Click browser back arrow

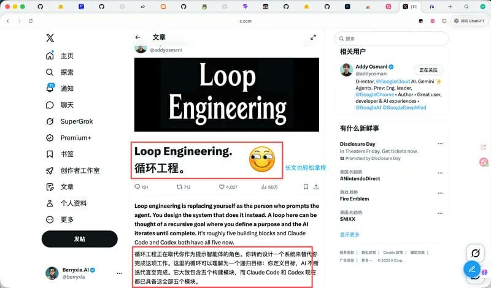pos(8,21)
